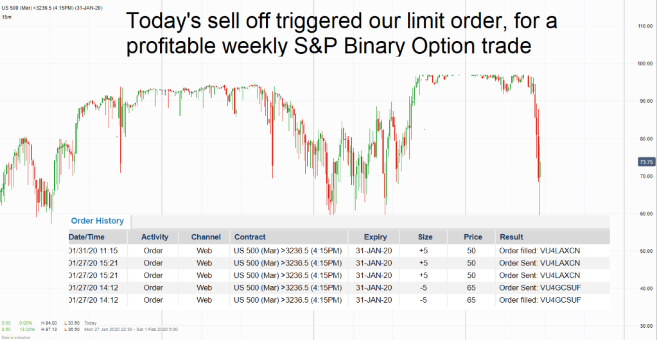The height and width of the screenshot is (340, 657).
Task: Select the 01/31/20 11:15 order row
Action: (x=98, y=250)
